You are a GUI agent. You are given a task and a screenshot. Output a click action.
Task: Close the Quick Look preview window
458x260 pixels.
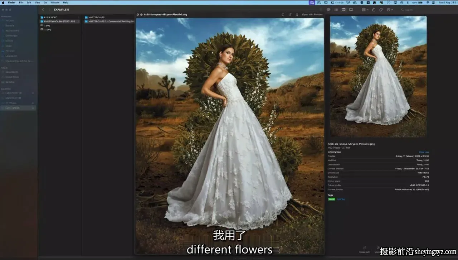[x=138, y=15]
